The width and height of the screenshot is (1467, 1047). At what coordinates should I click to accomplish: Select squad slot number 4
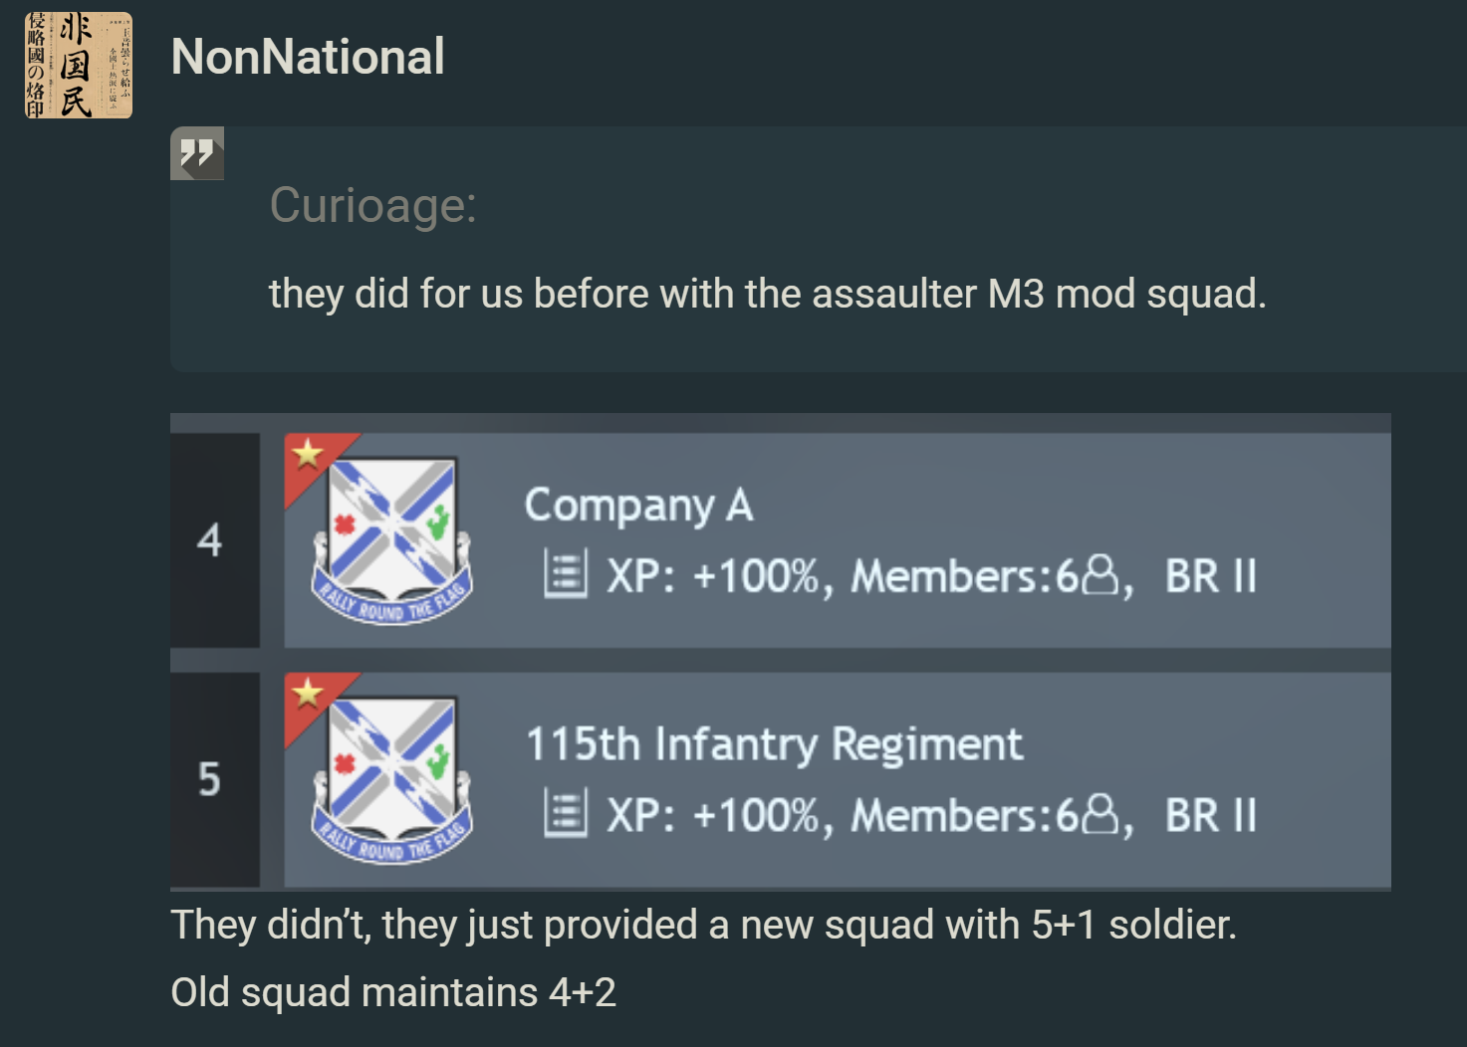pos(210,540)
